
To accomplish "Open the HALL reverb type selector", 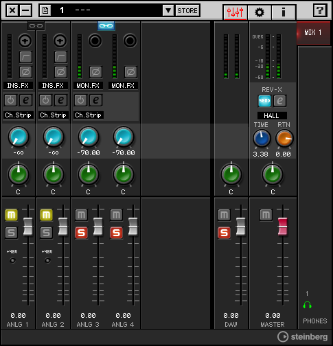I will click(272, 115).
